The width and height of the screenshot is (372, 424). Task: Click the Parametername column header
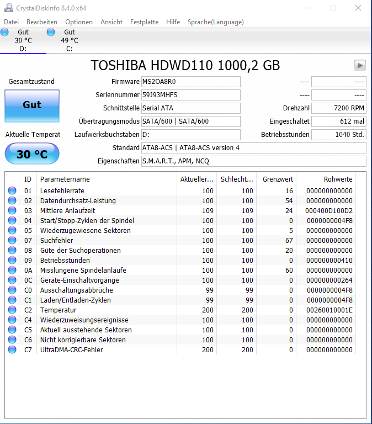tap(107, 179)
